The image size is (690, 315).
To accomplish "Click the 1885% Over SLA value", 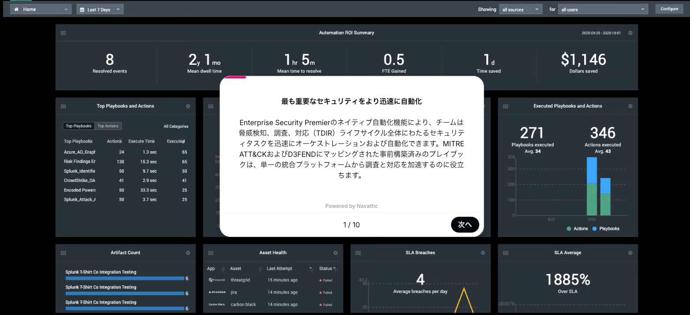I will (x=567, y=279).
